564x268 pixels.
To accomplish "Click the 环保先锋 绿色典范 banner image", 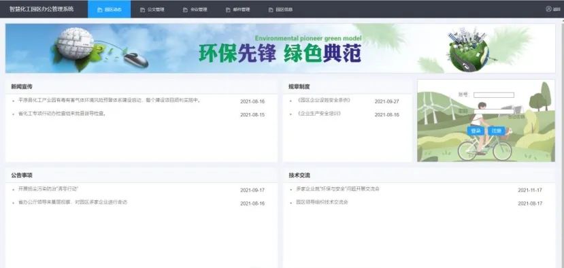I will (x=280, y=48).
